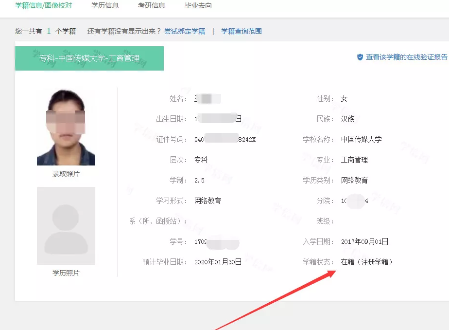The height and width of the screenshot is (330, 449).
Task: Open the 毕业去向 tab
Action: tap(197, 6)
